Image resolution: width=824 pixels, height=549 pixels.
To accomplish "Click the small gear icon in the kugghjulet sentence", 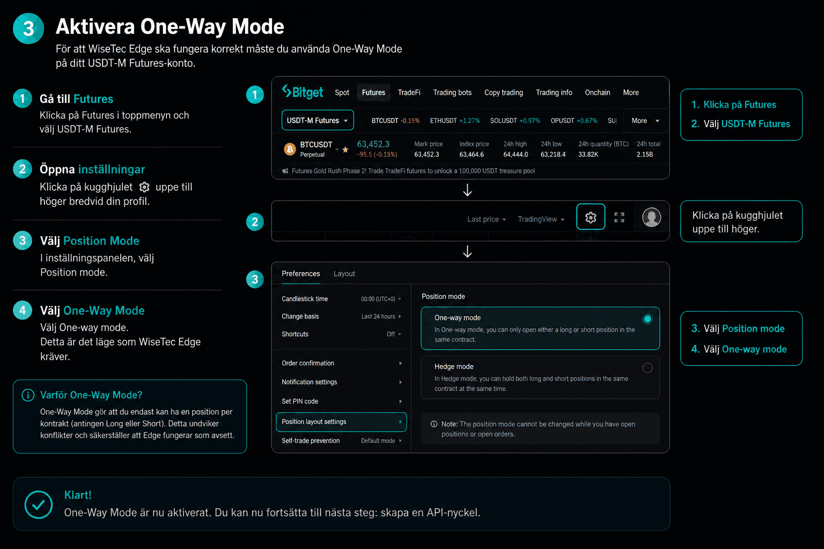I will 144,187.
